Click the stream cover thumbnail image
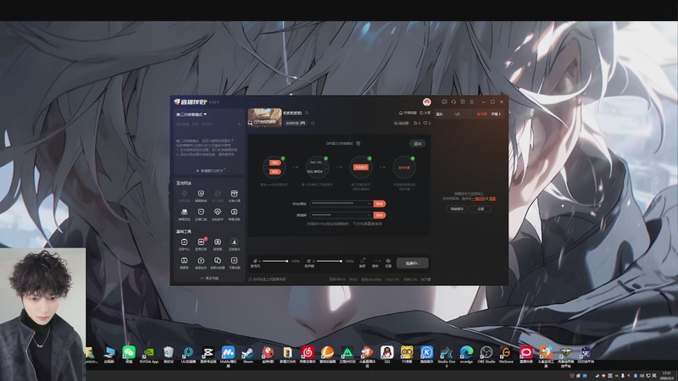678x381 pixels. click(x=264, y=119)
